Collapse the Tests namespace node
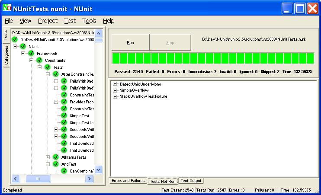 click(x=39, y=67)
